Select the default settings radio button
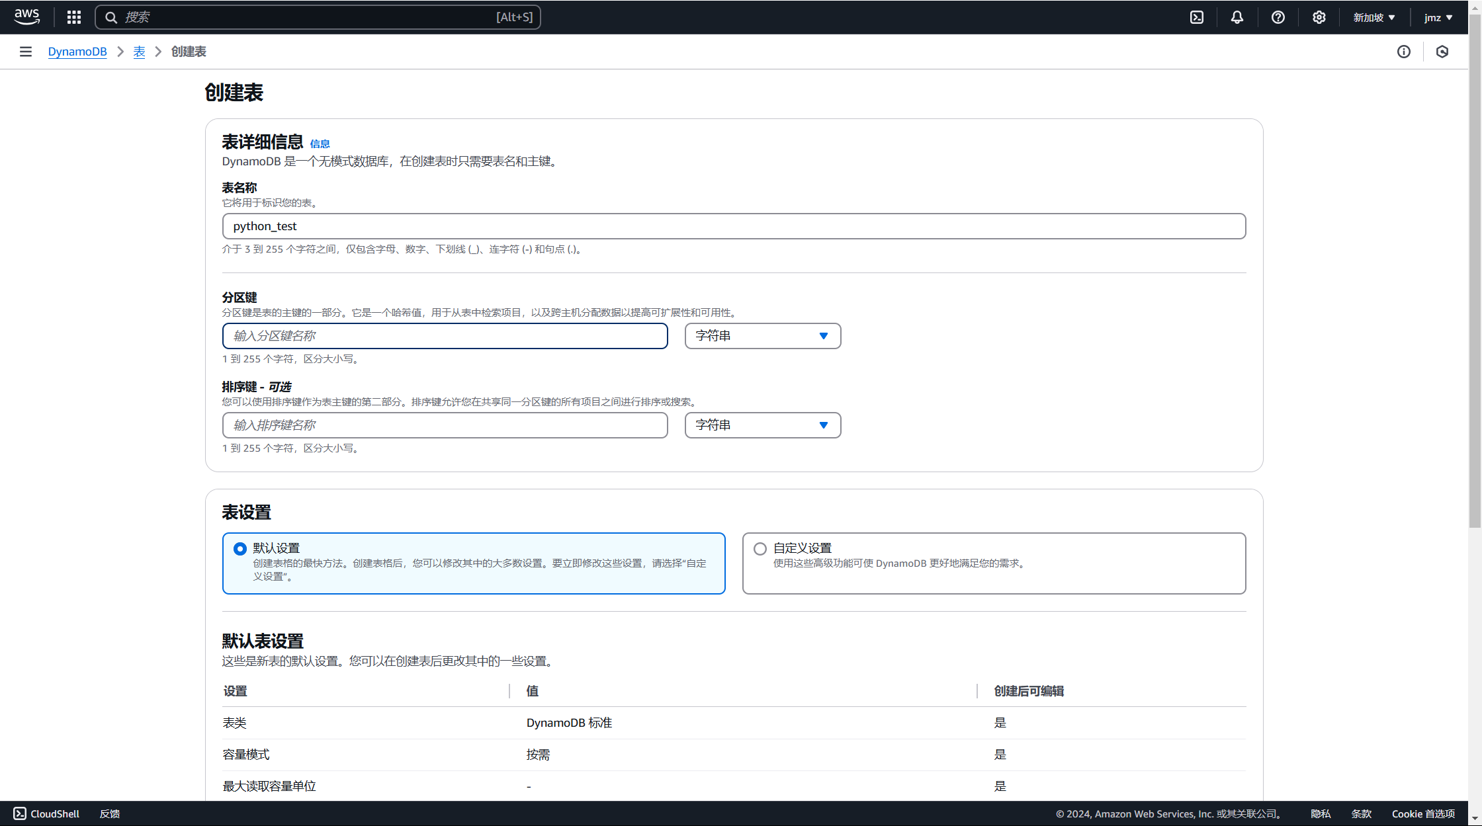1482x826 pixels. (x=240, y=549)
